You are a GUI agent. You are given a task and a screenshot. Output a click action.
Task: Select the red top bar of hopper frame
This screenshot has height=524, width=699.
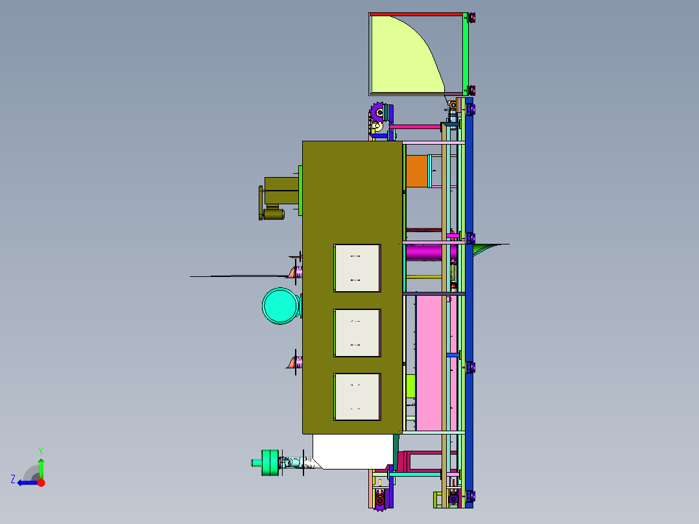pyautogui.click(x=417, y=14)
